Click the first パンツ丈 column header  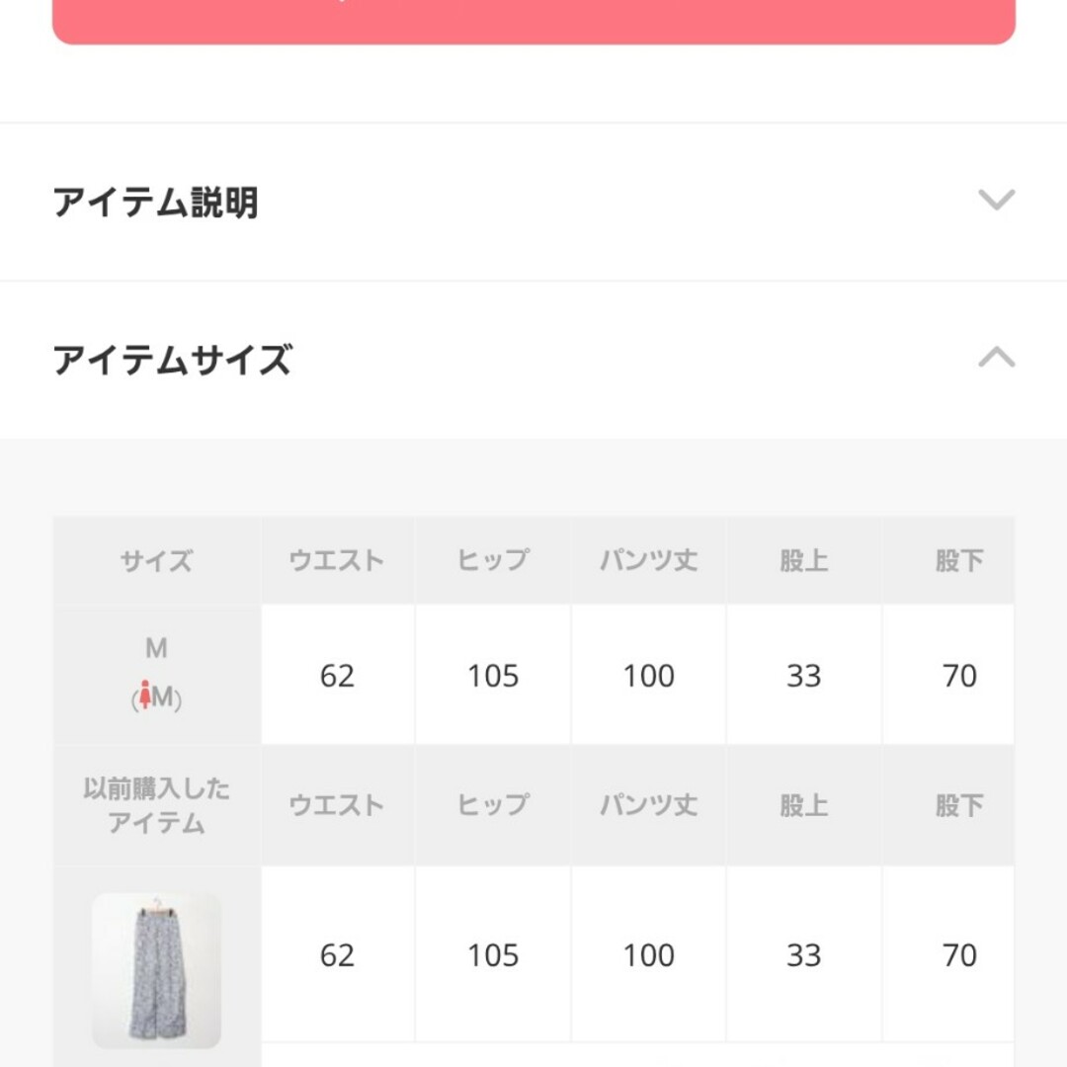click(x=648, y=561)
